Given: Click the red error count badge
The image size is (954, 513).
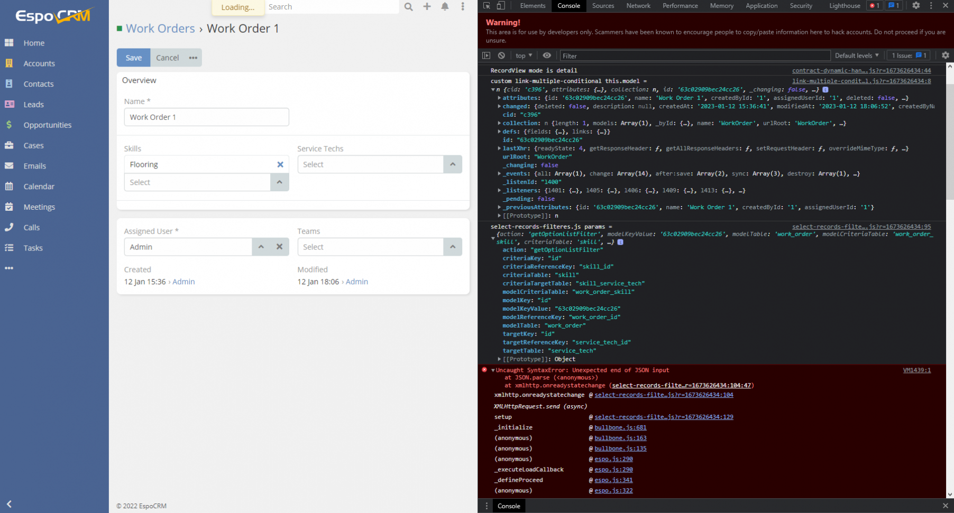Looking at the screenshot, I should click(875, 6).
